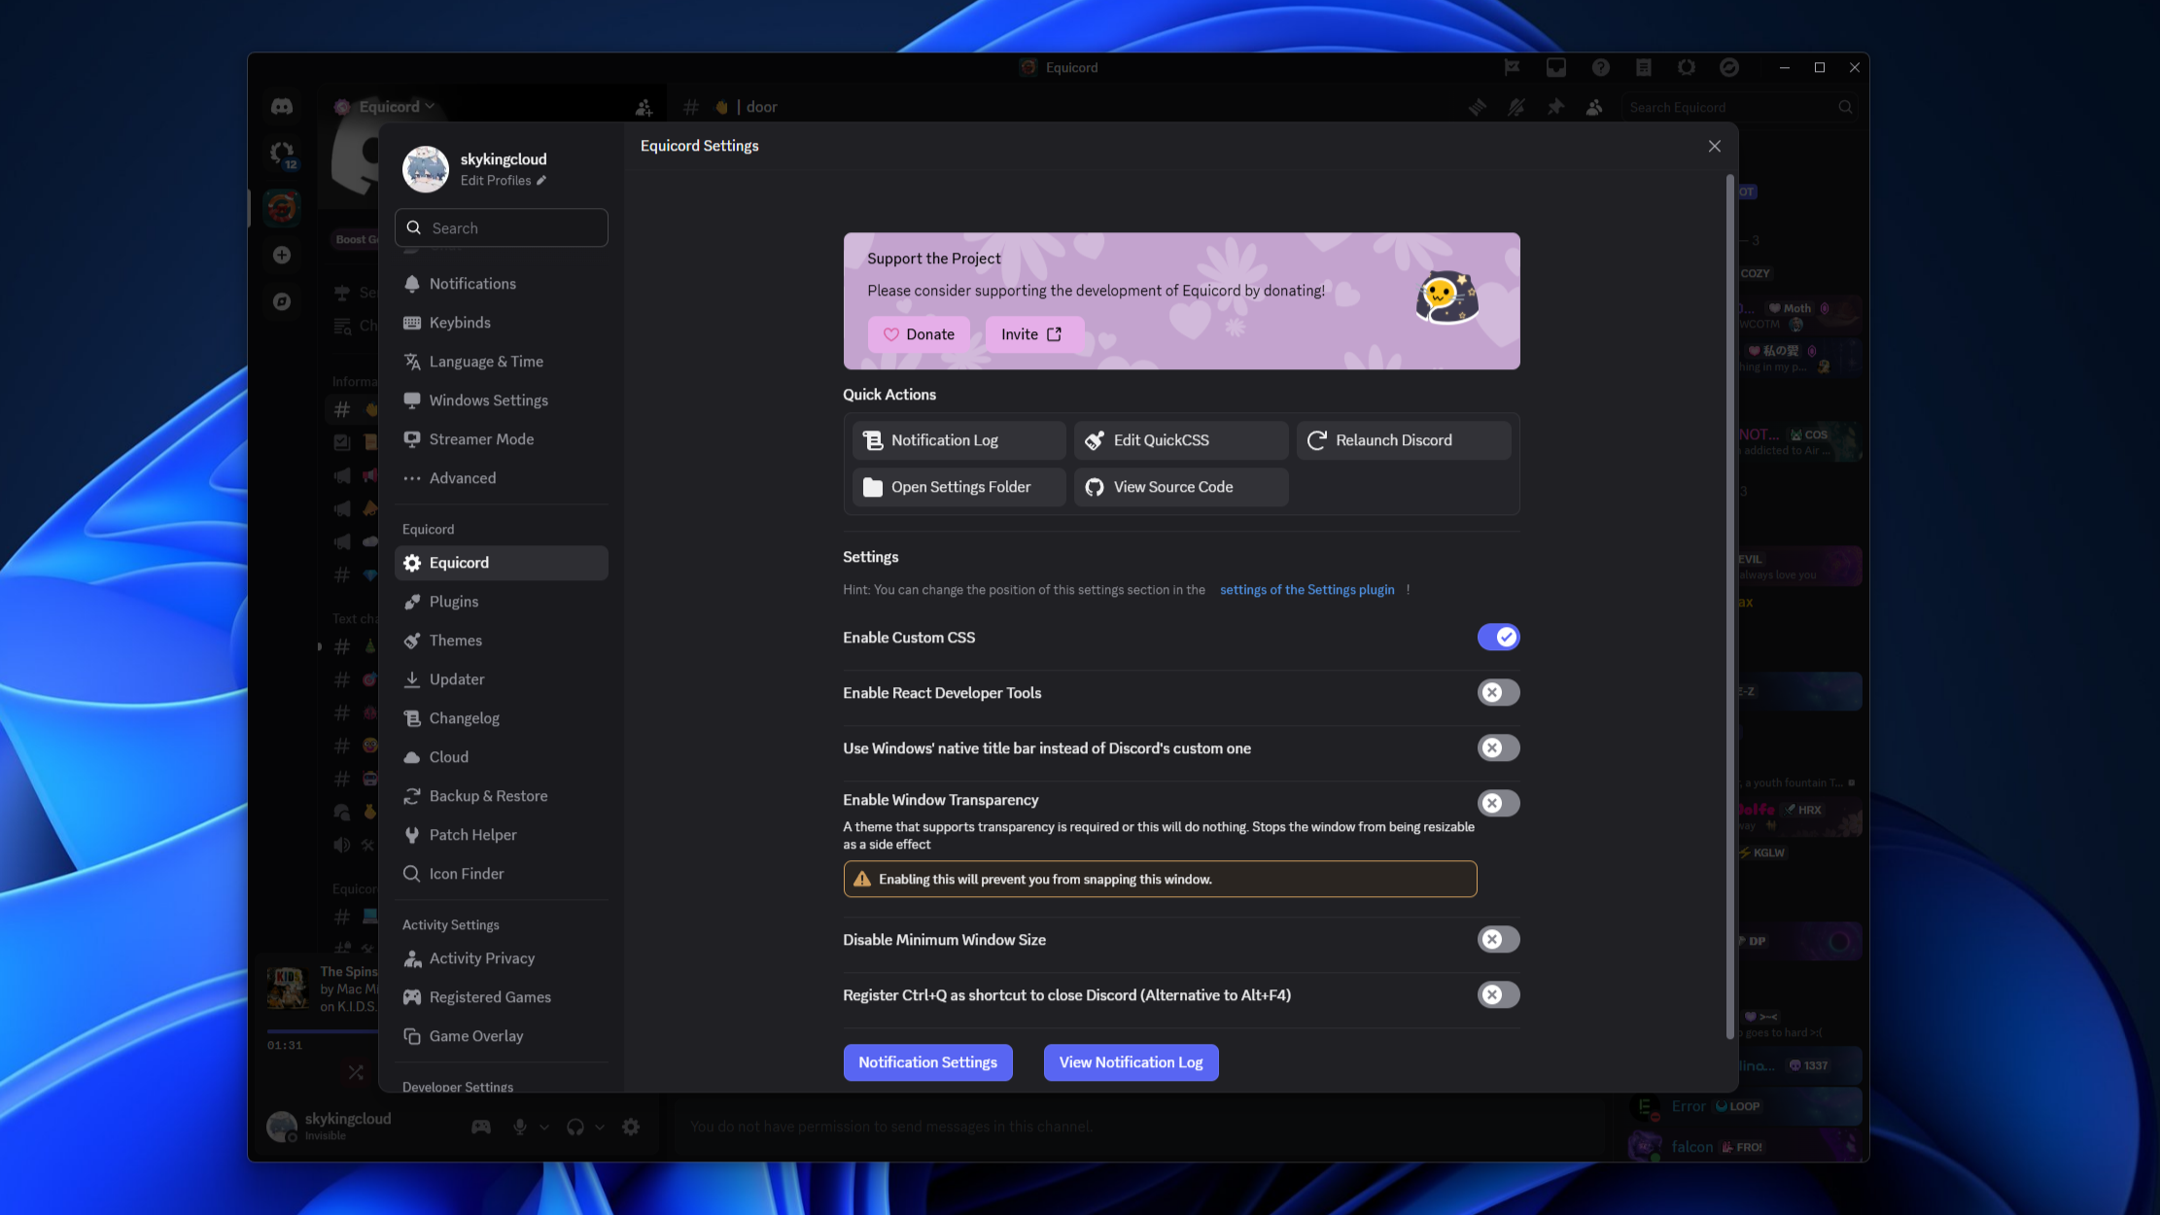
Task: Open settings of the Settings plugin link
Action: (x=1306, y=589)
